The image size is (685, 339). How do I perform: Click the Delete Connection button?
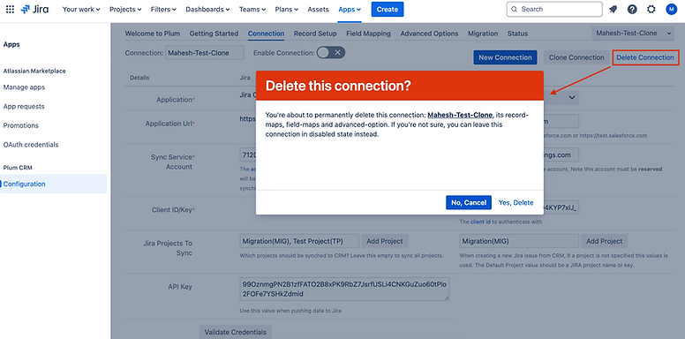click(645, 57)
